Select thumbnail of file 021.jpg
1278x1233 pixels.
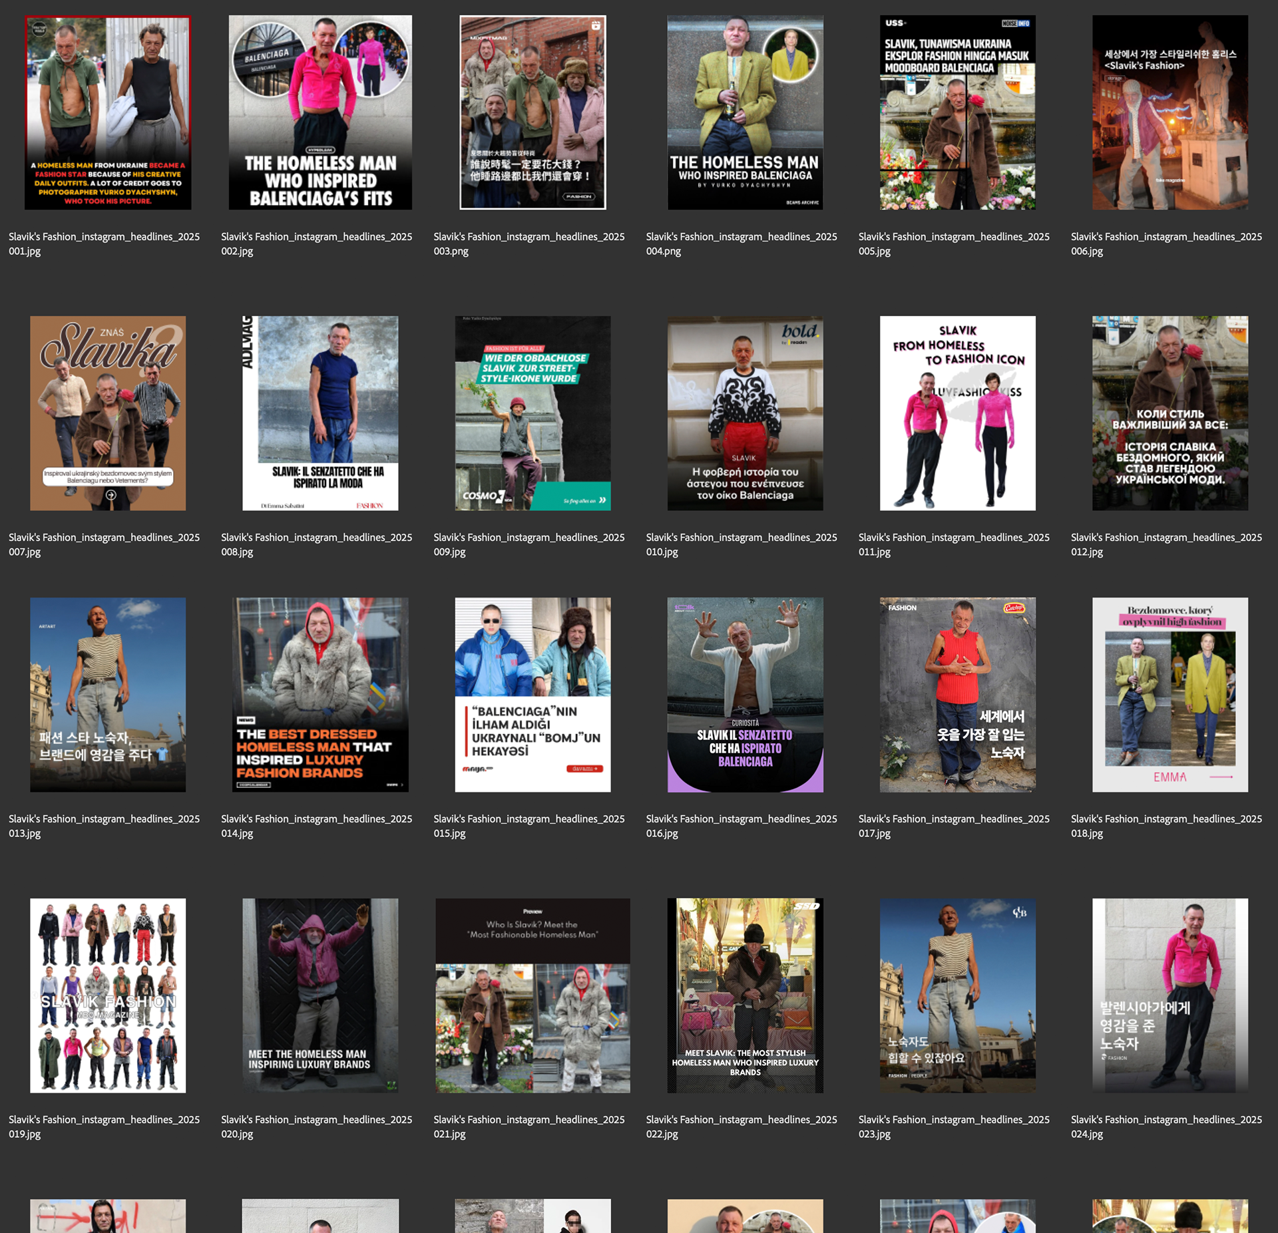(532, 995)
